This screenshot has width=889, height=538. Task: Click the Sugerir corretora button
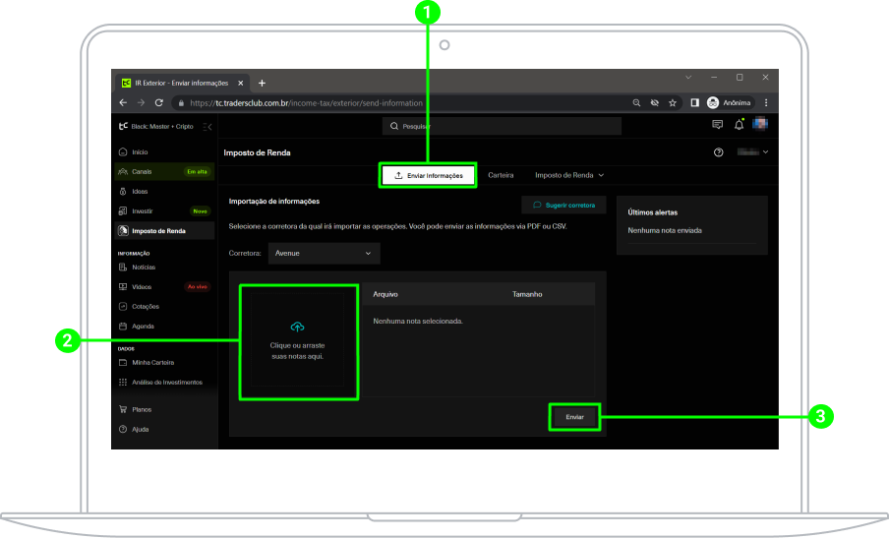point(563,205)
